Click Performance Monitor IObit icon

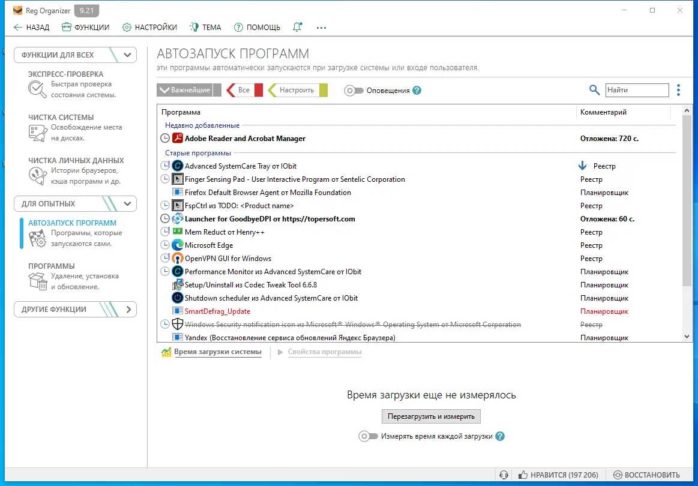tap(178, 271)
